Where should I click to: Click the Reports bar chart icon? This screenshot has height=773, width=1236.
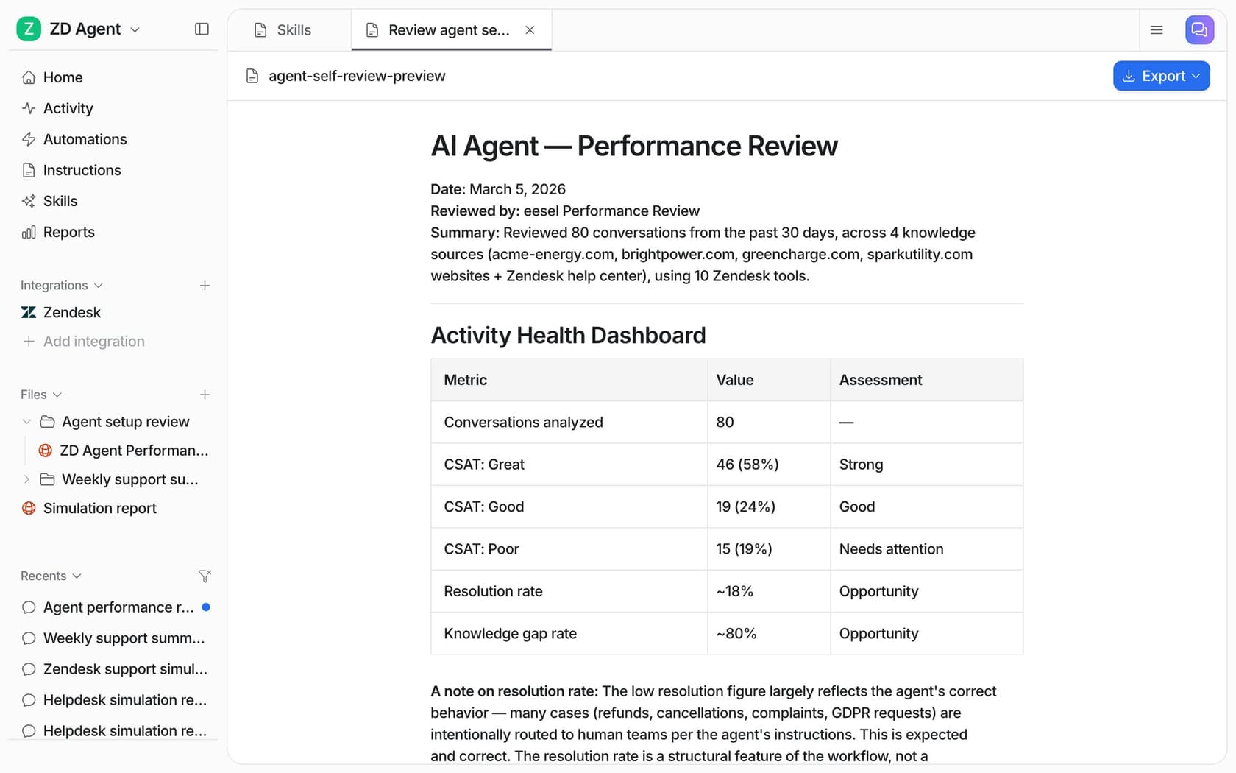coord(29,232)
